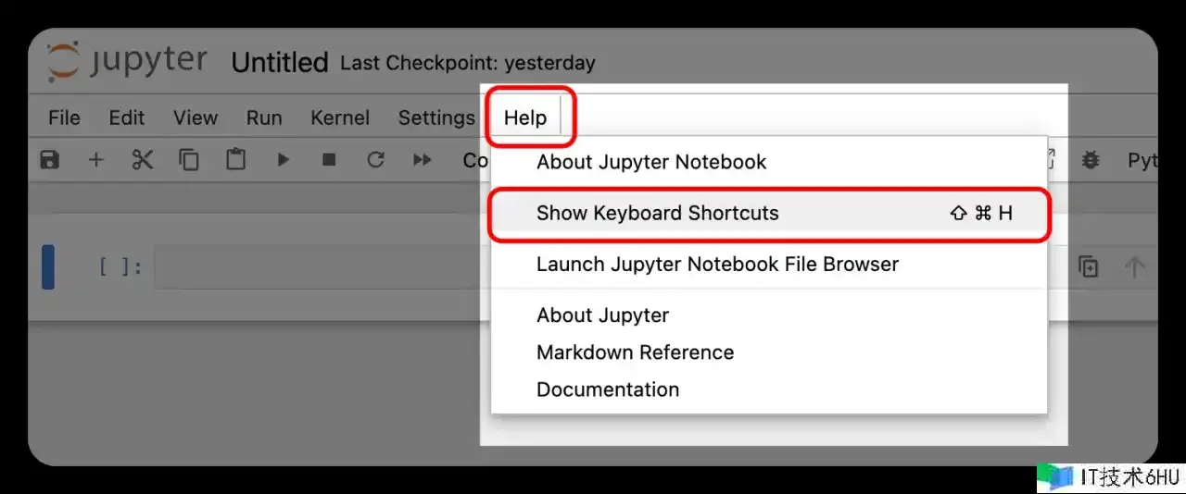This screenshot has width=1186, height=494.
Task: Select About Jupyter Notebook
Action: click(x=769, y=162)
